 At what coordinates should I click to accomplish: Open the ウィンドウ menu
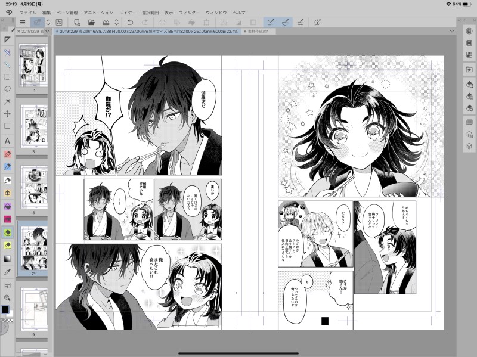216,13
